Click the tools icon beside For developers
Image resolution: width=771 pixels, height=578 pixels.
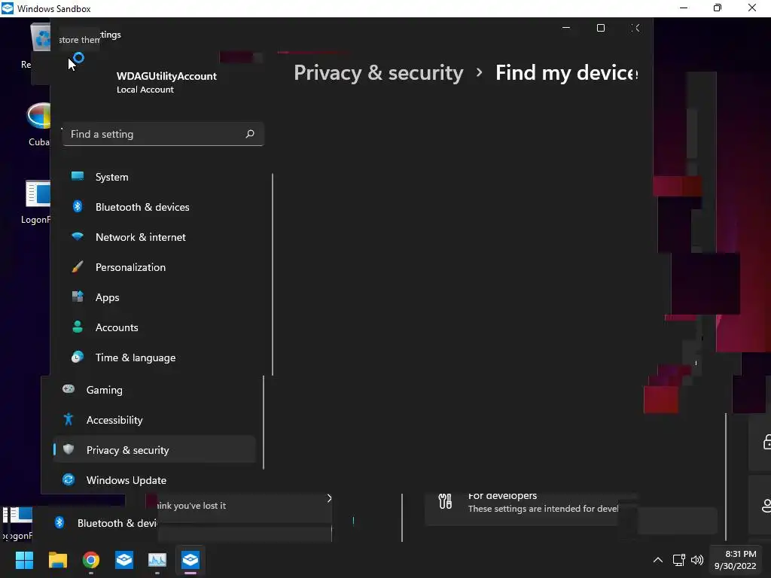tap(445, 501)
